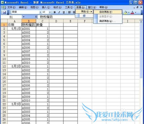Click the vertical scrollbar thumb

tap(141, 51)
